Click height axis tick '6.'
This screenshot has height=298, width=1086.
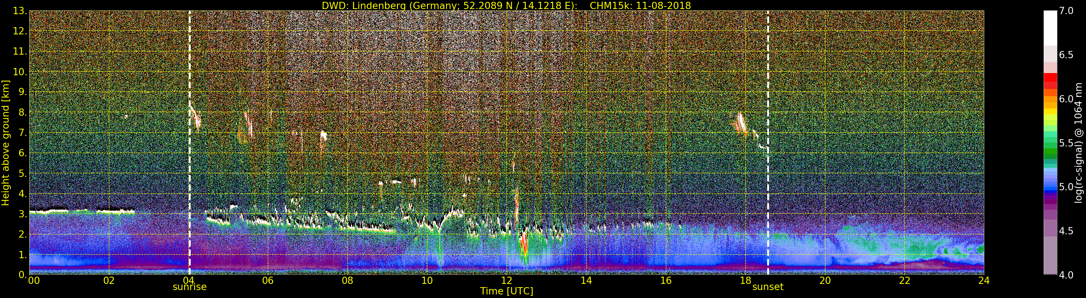22,153
